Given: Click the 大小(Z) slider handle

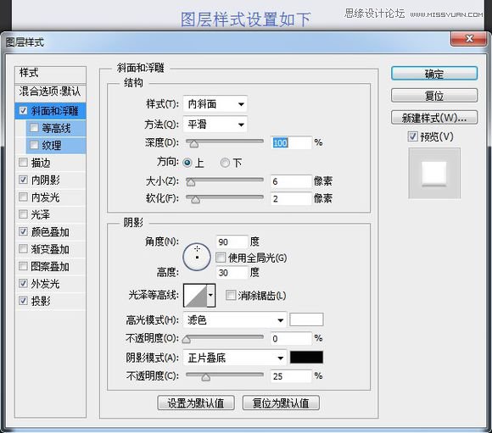Looking at the screenshot, I should pos(191,182).
